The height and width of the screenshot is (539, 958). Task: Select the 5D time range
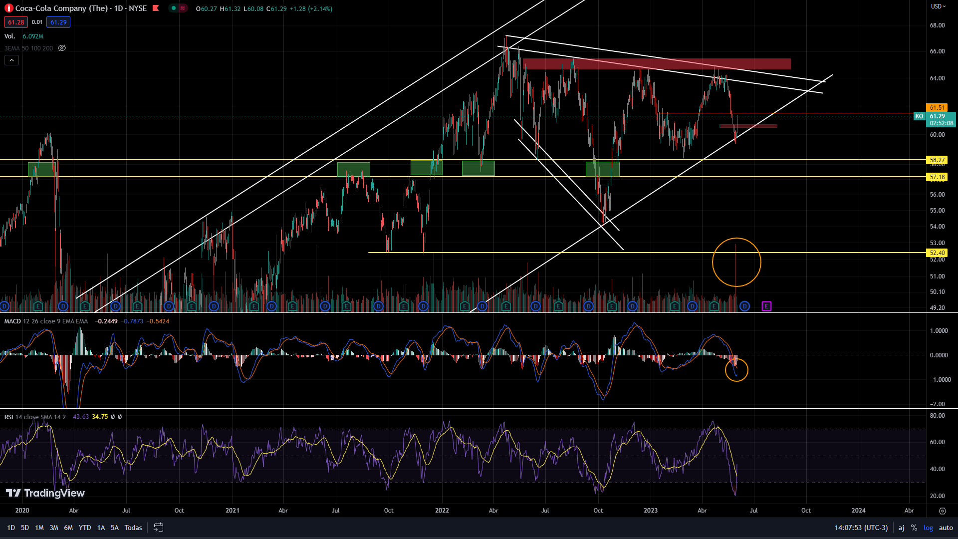click(25, 528)
